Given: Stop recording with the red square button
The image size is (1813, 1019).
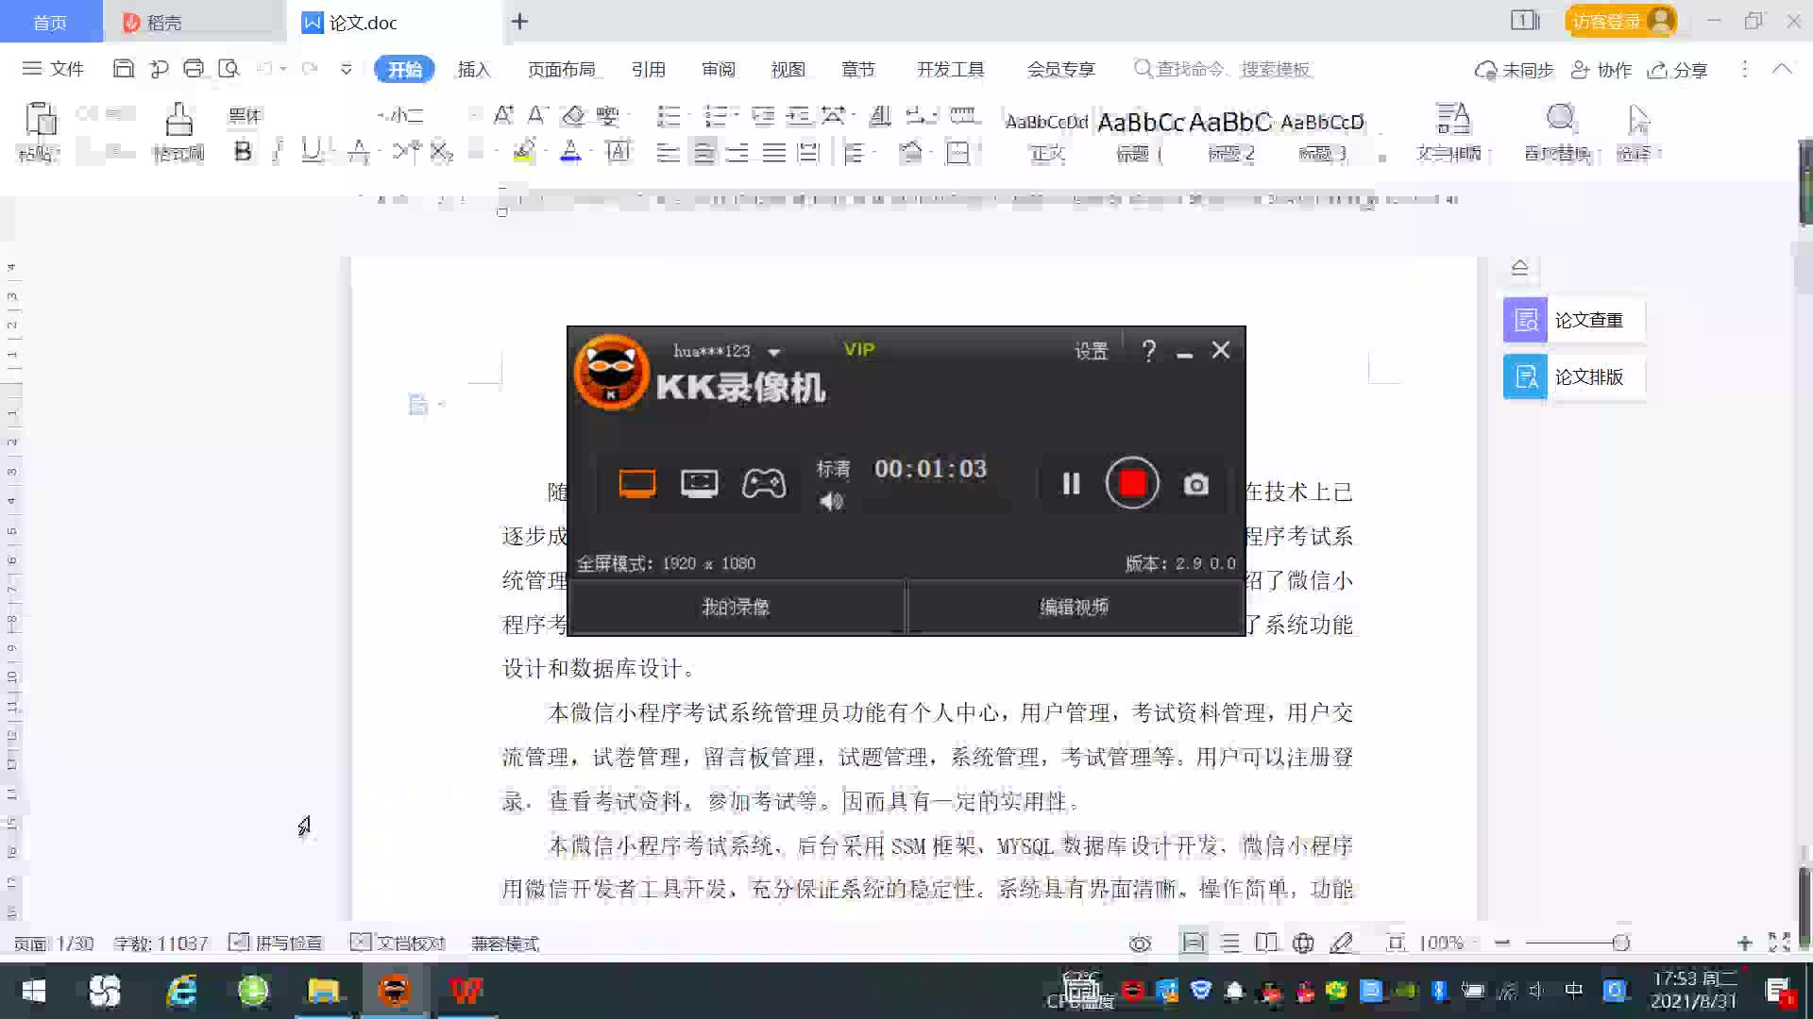Looking at the screenshot, I should [x=1132, y=483].
